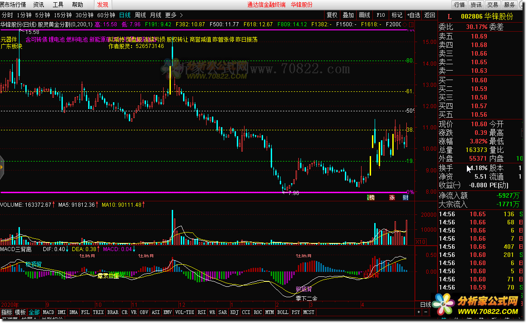Click the 标记 mark button
The image size is (527, 323).
pyautogui.click(x=397, y=15)
